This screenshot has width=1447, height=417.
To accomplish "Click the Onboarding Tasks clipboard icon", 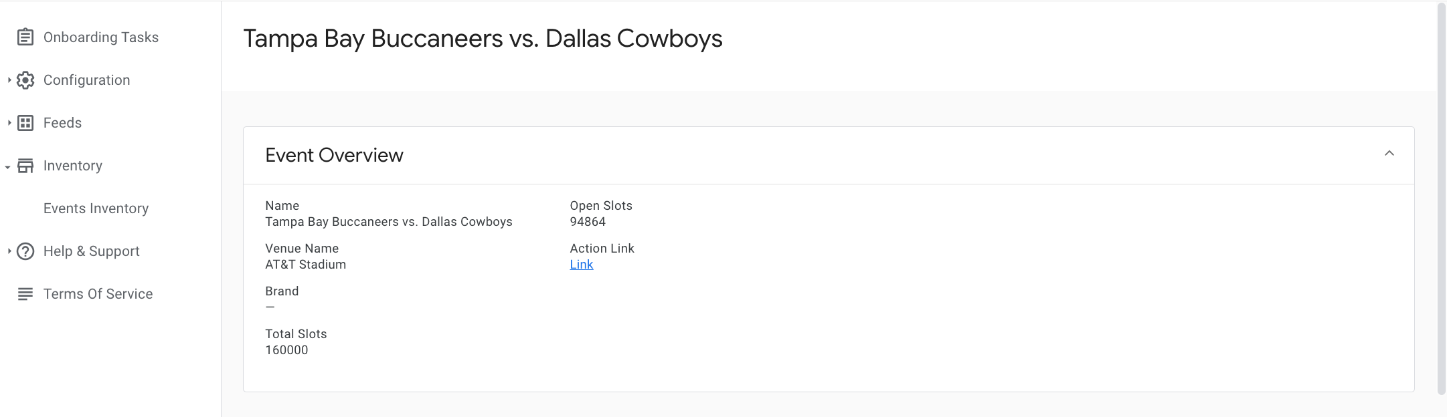I will 25,37.
